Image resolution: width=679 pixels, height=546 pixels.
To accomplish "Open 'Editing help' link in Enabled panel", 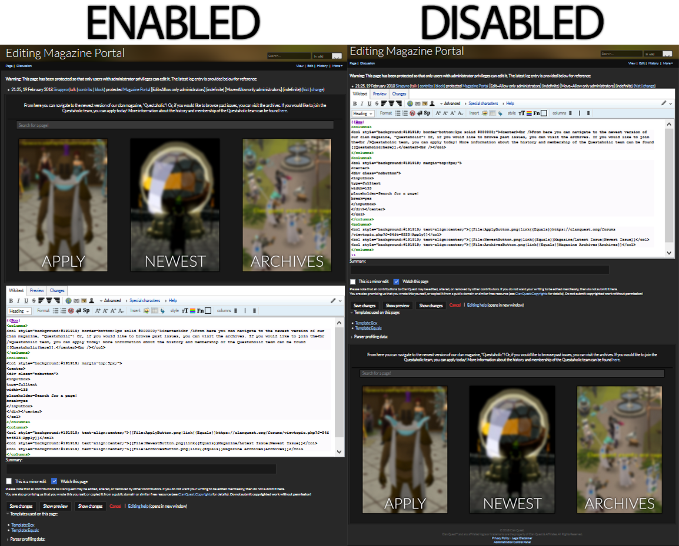I will tap(138, 506).
